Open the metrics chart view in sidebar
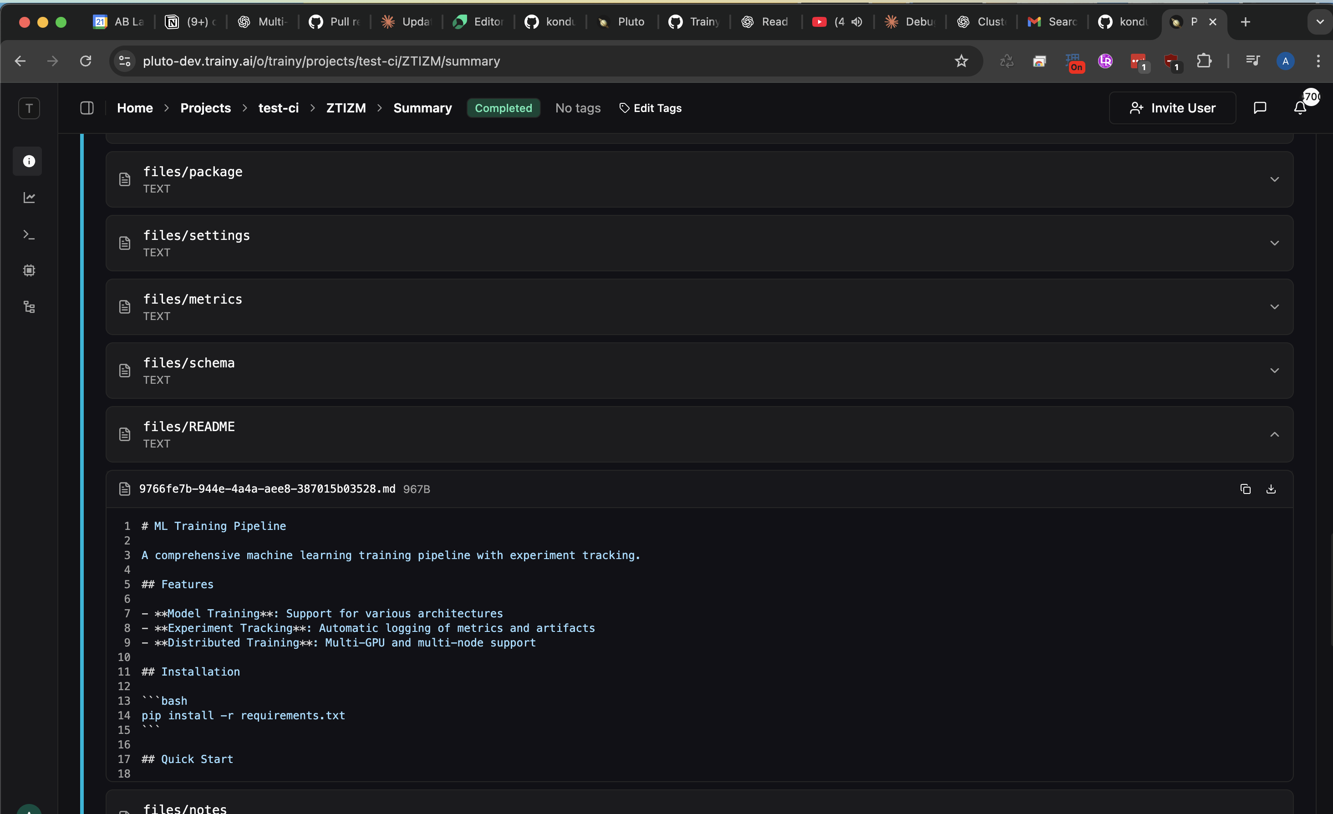Screen dimensions: 1333x814 (x=28, y=197)
